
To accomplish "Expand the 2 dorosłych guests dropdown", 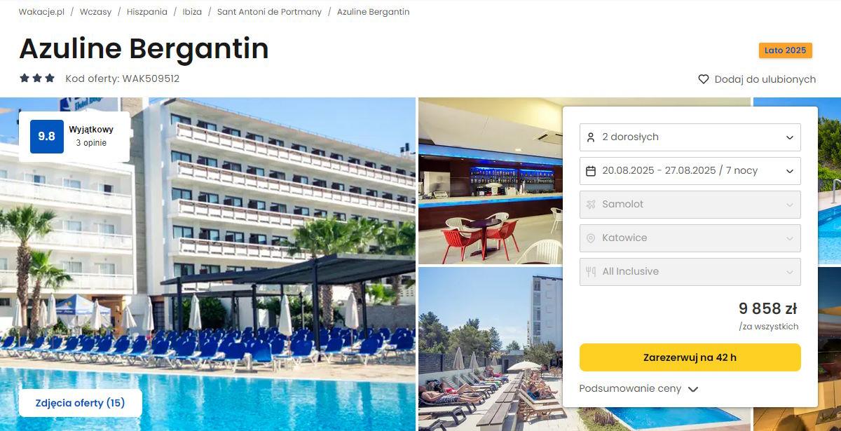I will click(x=690, y=137).
